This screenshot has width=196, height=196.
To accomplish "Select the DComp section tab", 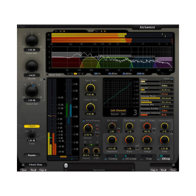I will [x=131, y=159].
